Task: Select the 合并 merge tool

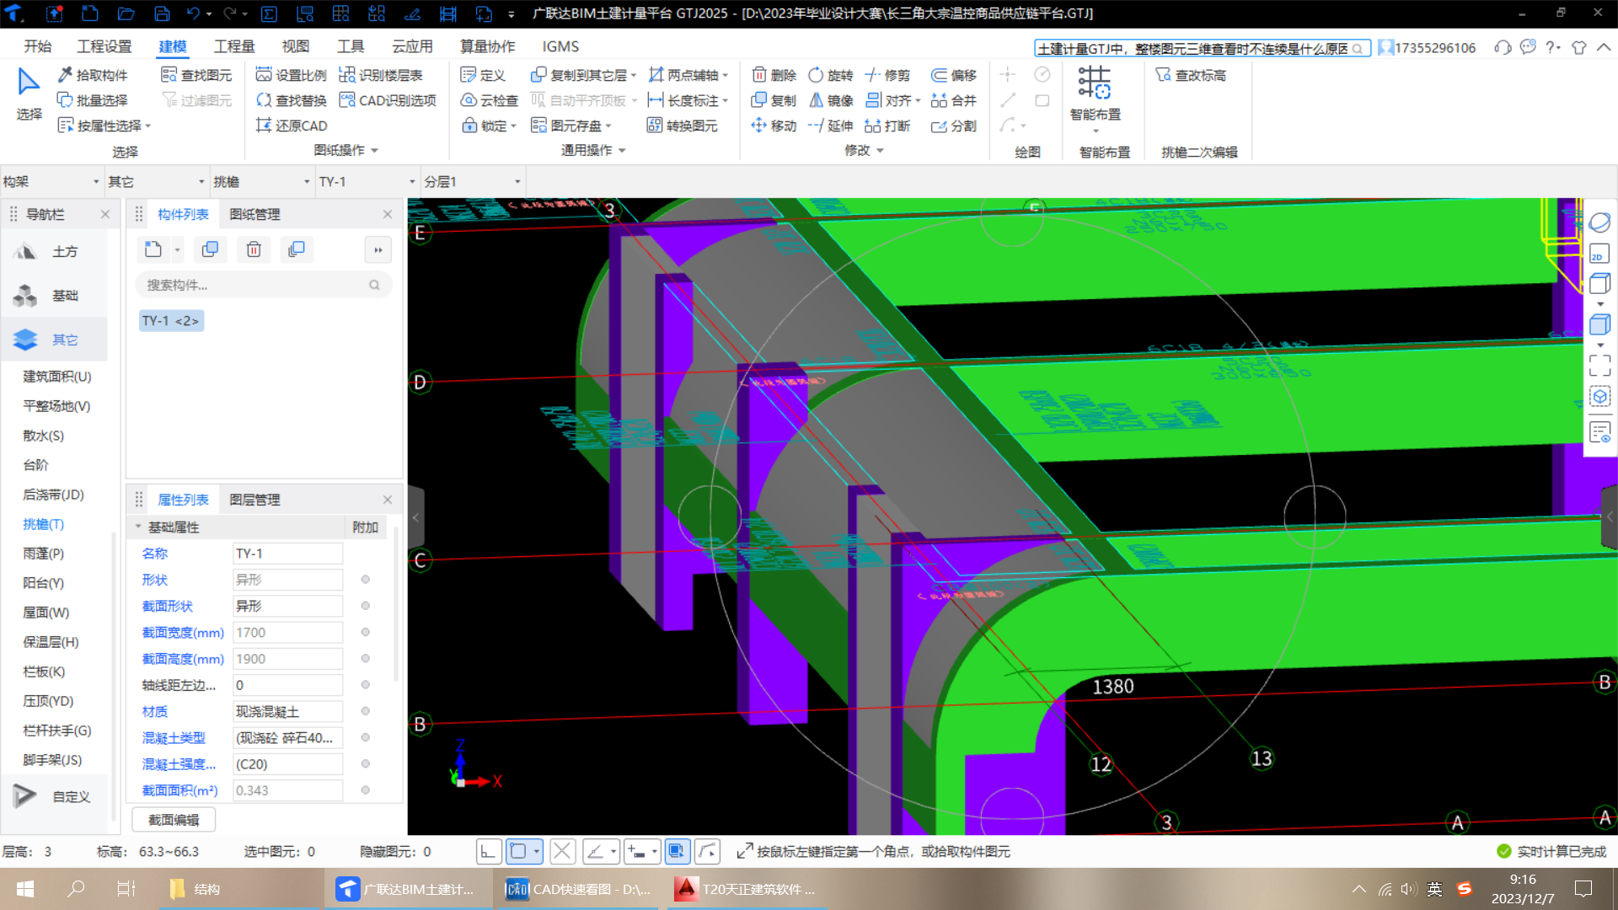Action: pyautogui.click(x=954, y=100)
